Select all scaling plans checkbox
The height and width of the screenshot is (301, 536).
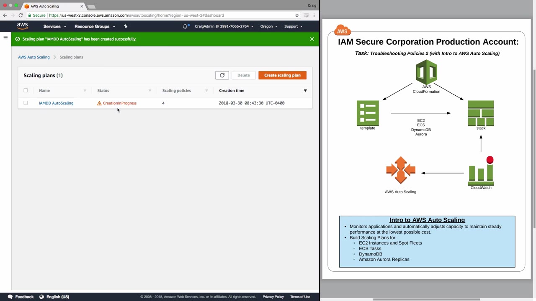(26, 90)
